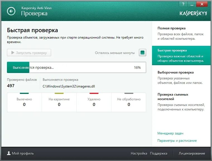Click the Запустить проверку button
212x161 pixels.
tap(29, 53)
